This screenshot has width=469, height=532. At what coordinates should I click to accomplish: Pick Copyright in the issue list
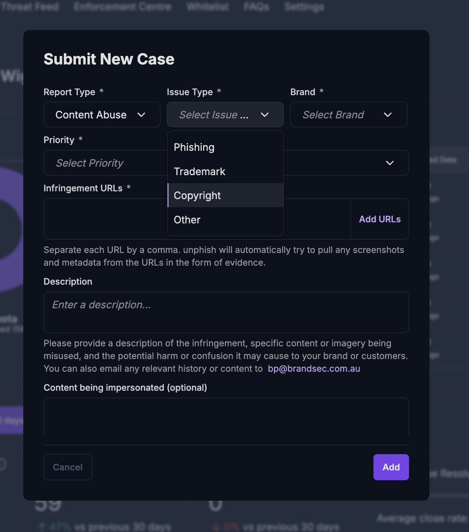(197, 196)
